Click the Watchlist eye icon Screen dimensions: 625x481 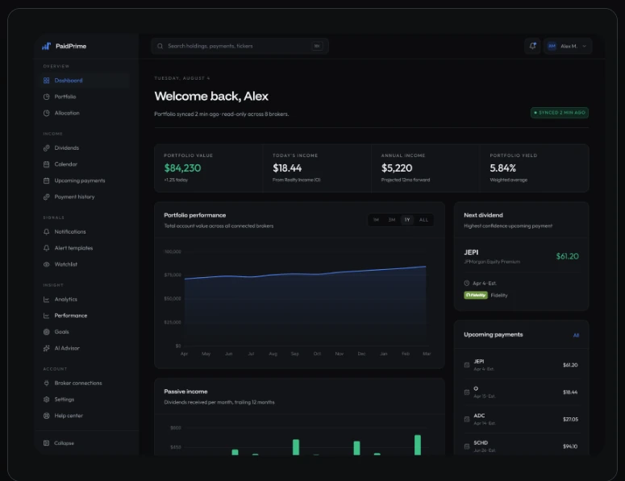coord(46,264)
